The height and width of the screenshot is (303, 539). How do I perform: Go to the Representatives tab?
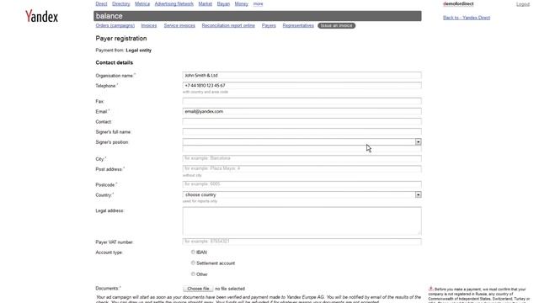click(x=298, y=25)
